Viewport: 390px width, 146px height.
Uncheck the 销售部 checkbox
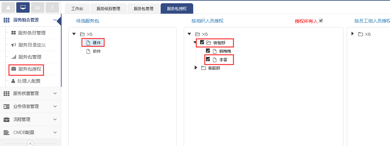(x=202, y=42)
